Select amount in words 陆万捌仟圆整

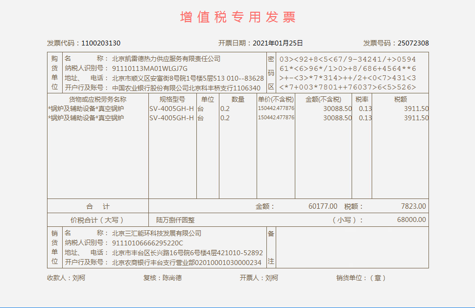click(175, 220)
